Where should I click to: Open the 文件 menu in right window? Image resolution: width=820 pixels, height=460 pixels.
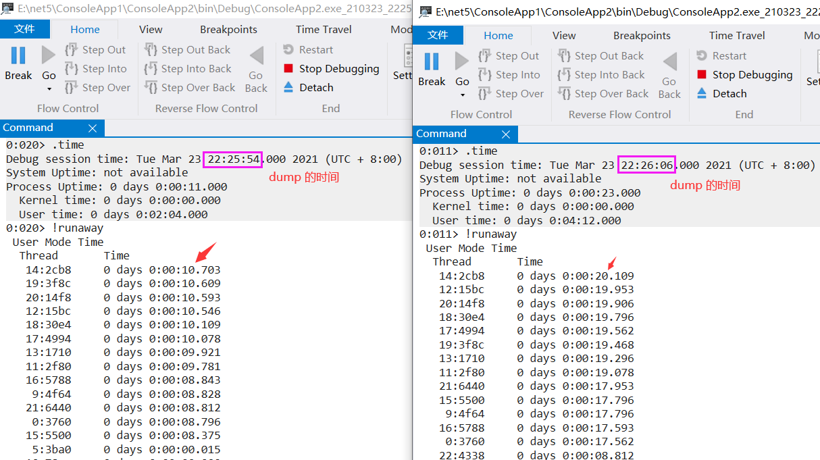coord(438,35)
